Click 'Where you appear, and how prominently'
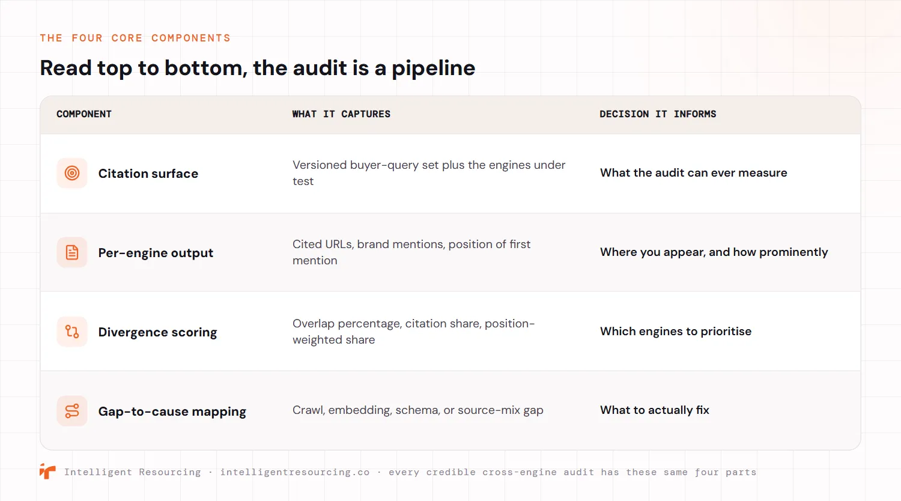The width and height of the screenshot is (901, 501). [714, 252]
